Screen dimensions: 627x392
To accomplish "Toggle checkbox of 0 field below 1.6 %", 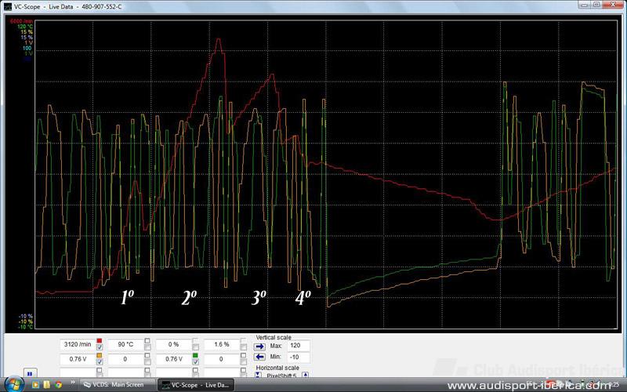I will [x=243, y=361].
